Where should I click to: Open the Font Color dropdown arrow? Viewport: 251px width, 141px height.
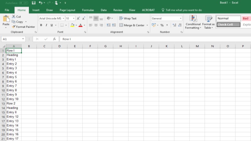(84, 25)
